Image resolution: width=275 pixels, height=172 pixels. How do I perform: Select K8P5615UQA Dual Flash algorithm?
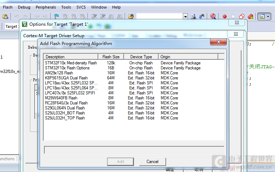(134, 78)
